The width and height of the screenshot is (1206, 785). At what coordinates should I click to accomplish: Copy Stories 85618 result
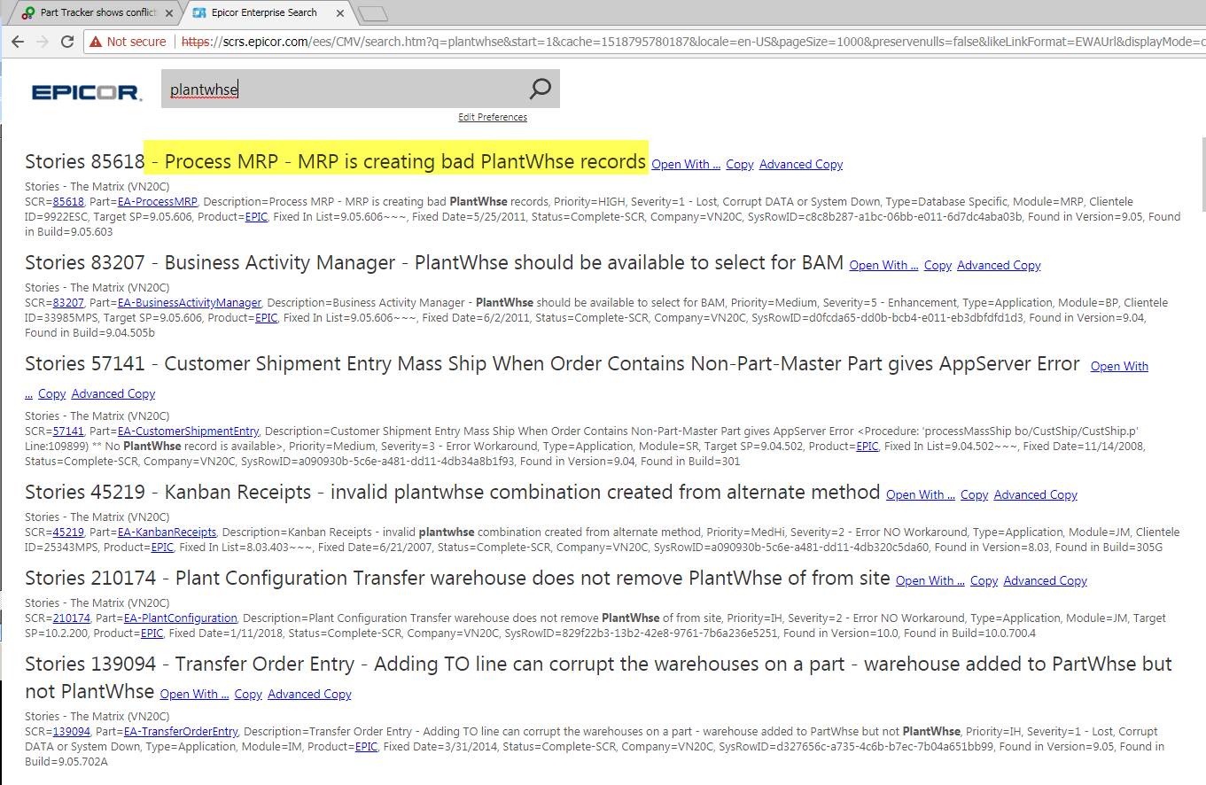click(740, 164)
